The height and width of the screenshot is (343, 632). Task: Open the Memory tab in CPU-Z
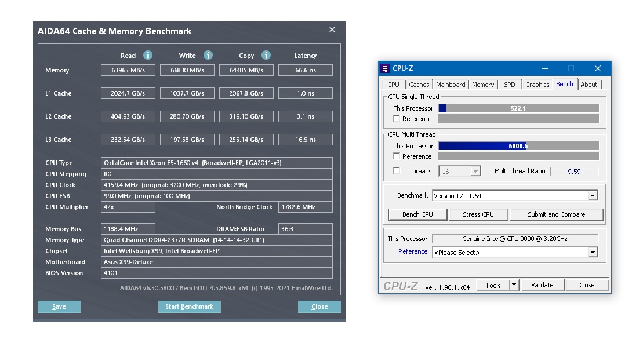pos(483,85)
